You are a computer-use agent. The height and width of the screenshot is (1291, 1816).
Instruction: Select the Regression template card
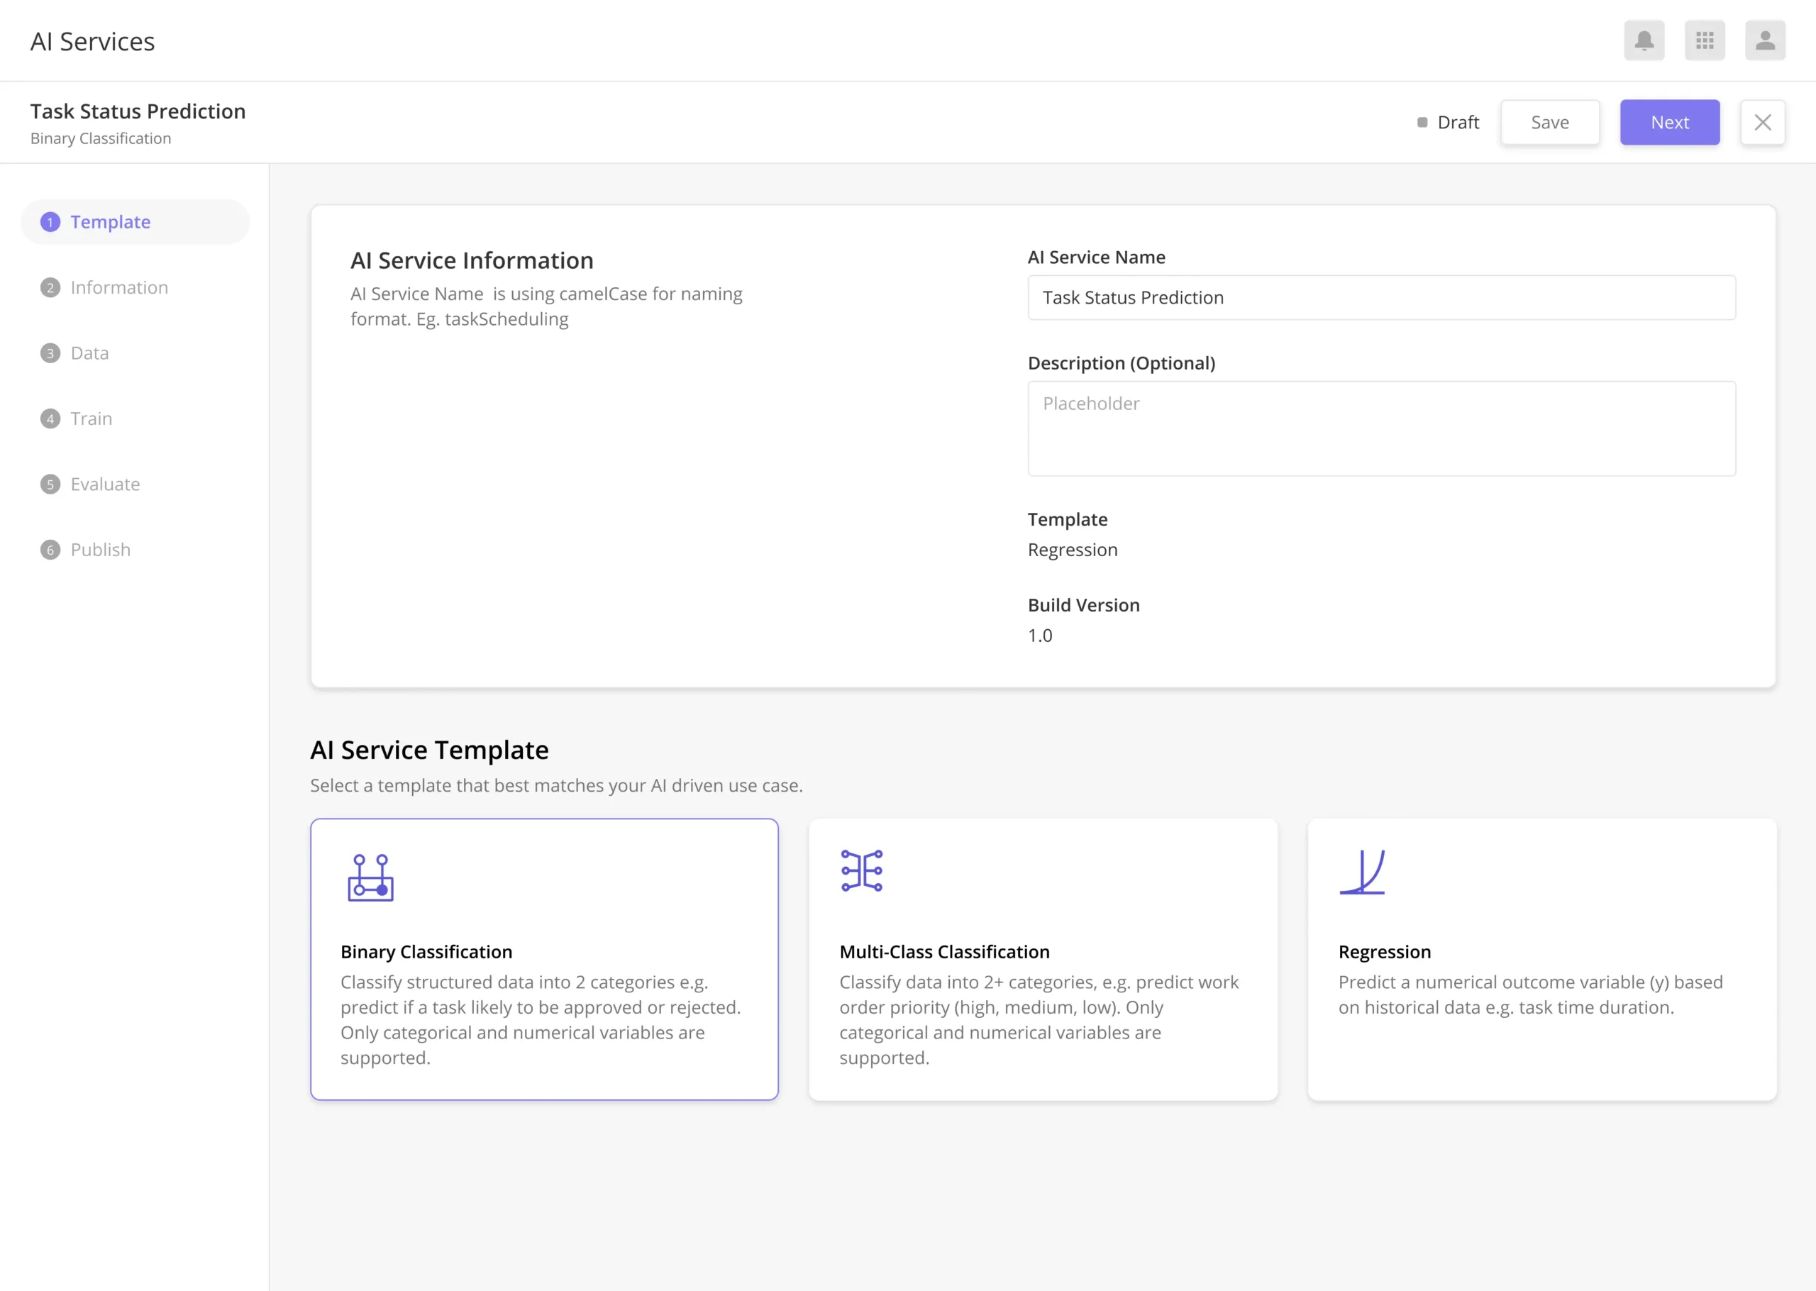click(x=1541, y=960)
